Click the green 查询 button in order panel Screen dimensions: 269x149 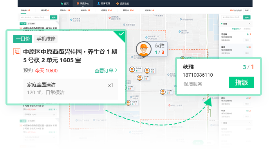(54, 18)
